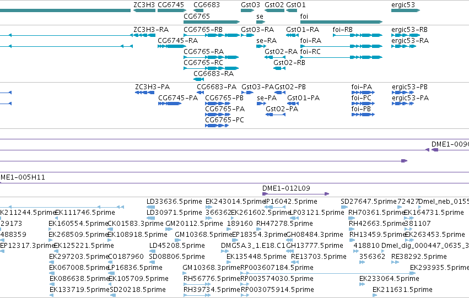Click the CG6765-RA transcript label
The height and width of the screenshot is (298, 469).
click(x=204, y=52)
